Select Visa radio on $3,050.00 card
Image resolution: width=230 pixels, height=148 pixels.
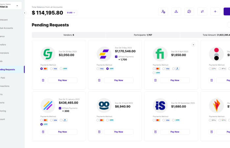52,69
